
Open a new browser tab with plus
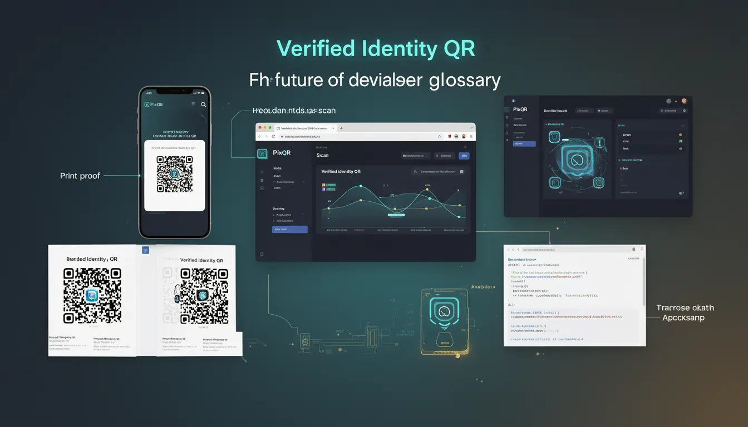pyautogui.click(x=341, y=128)
